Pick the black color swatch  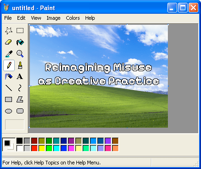19,141
